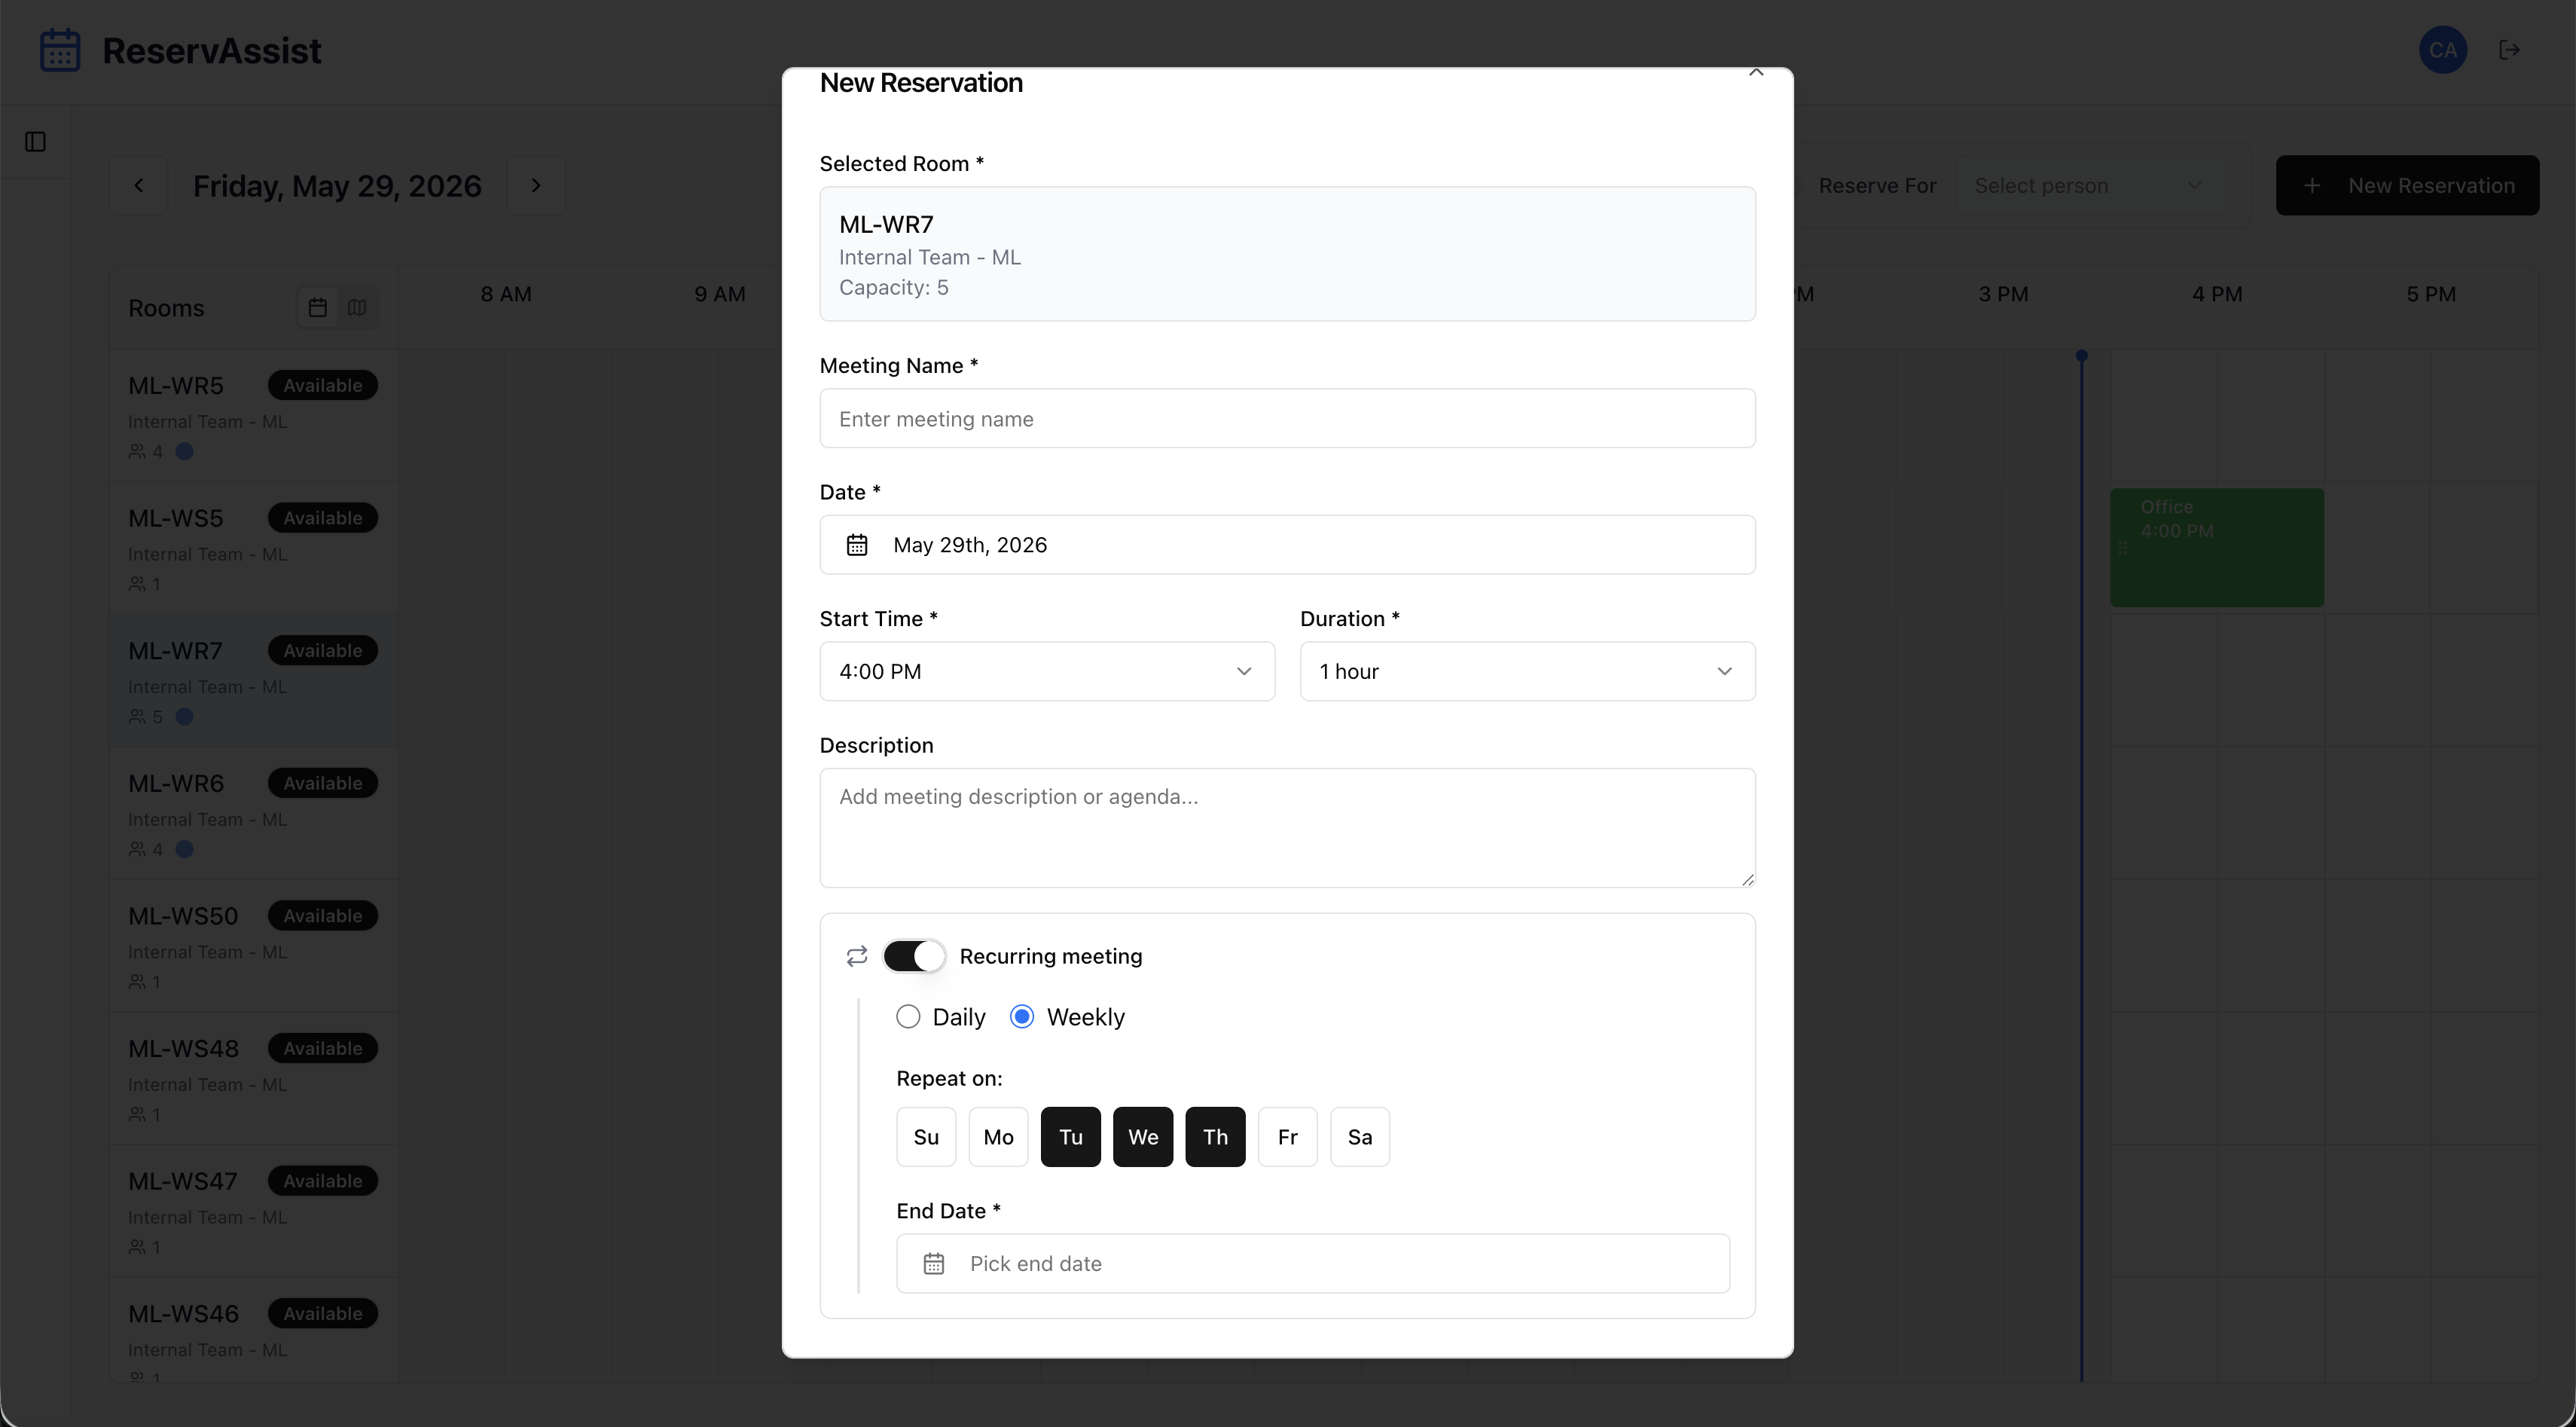2576x1427 pixels.
Task: Enable Fr in Repeat on days
Action: (1288, 1137)
